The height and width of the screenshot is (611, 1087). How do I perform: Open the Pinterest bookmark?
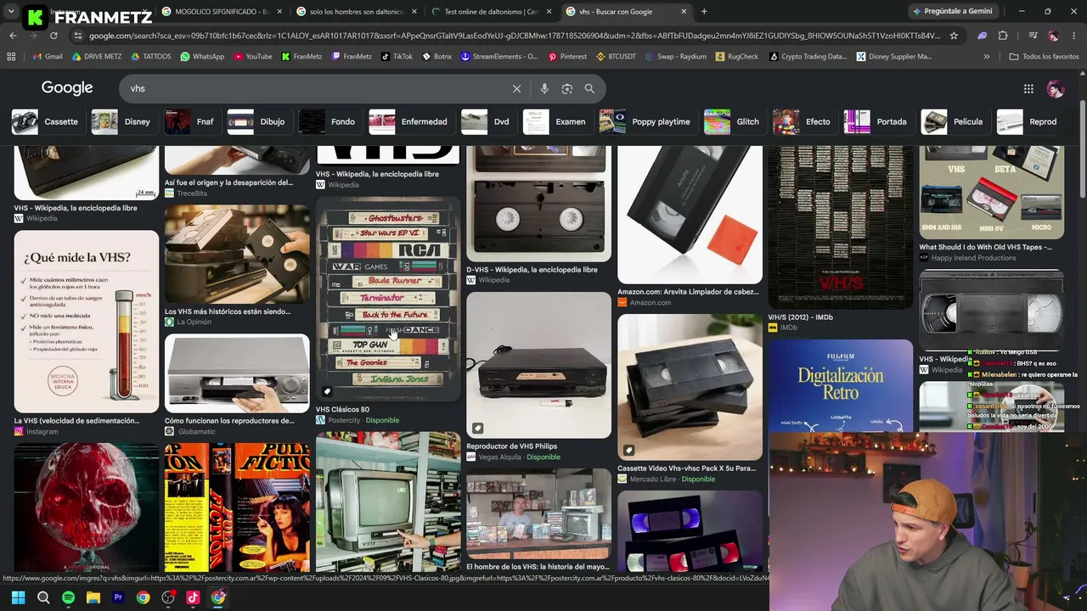tap(567, 57)
